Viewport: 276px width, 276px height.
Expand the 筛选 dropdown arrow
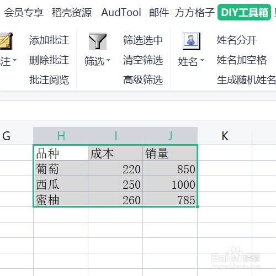click(109, 60)
